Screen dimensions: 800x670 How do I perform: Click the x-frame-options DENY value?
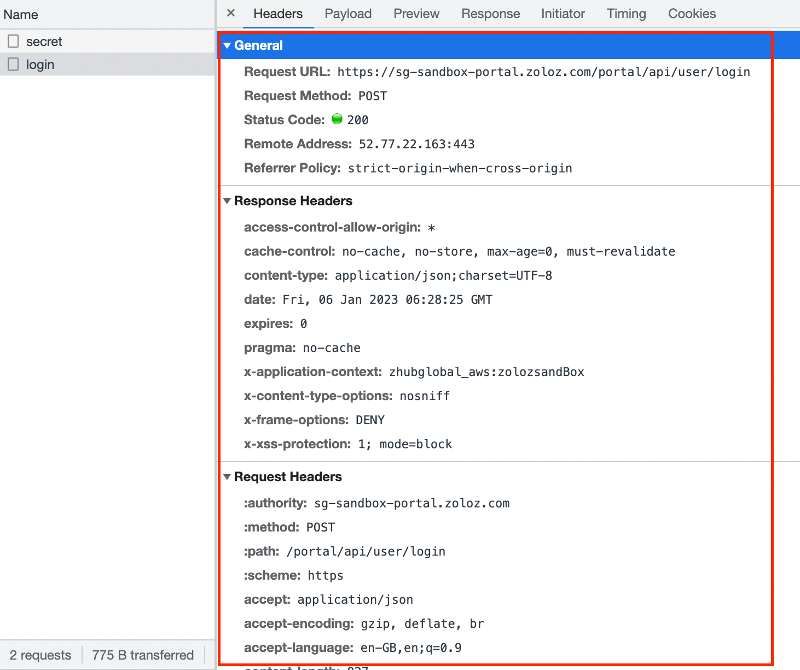pos(370,420)
